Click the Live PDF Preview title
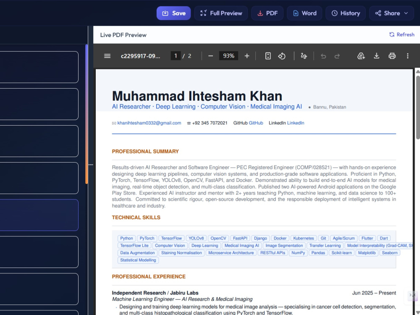420x315 pixels. (123, 35)
